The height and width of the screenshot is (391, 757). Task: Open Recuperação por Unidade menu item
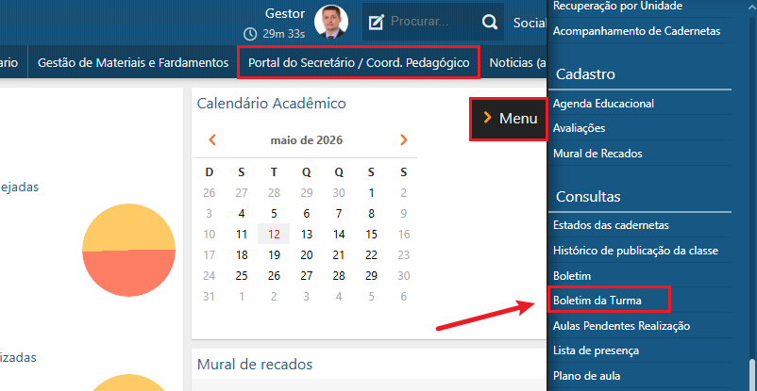(x=617, y=7)
